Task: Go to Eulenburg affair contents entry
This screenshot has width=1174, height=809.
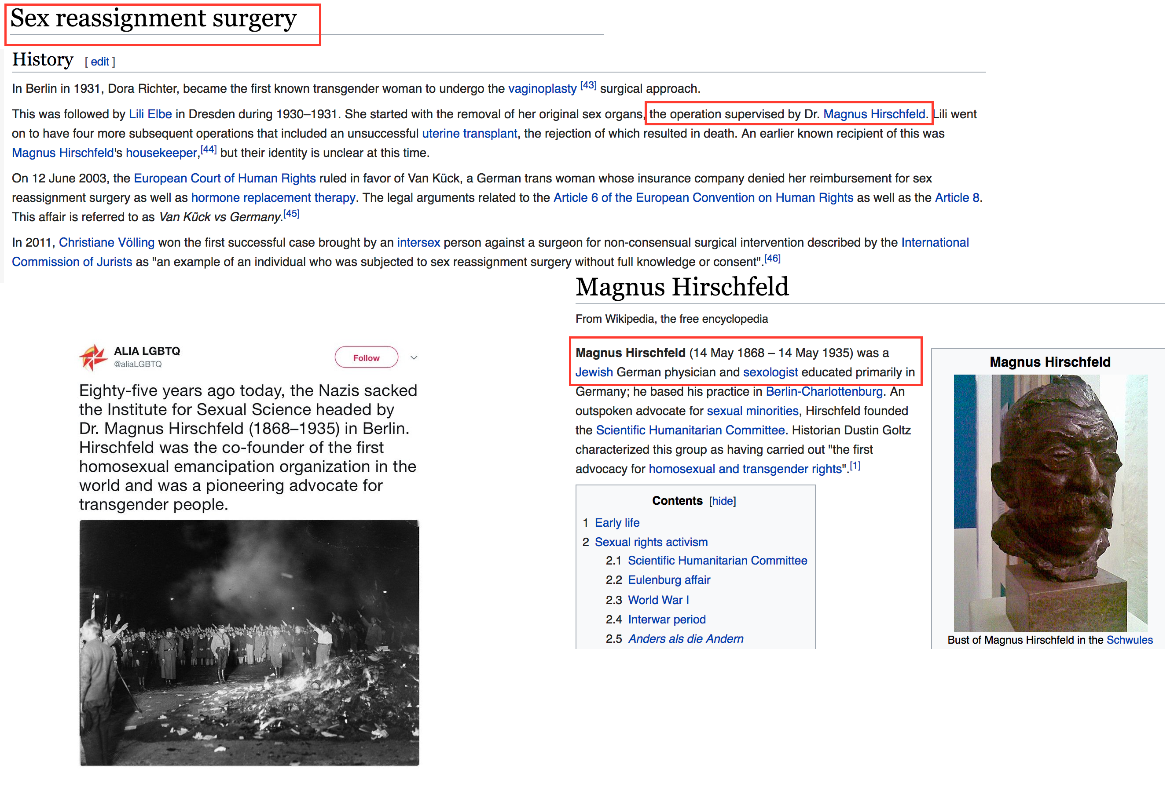Action: 669,580
